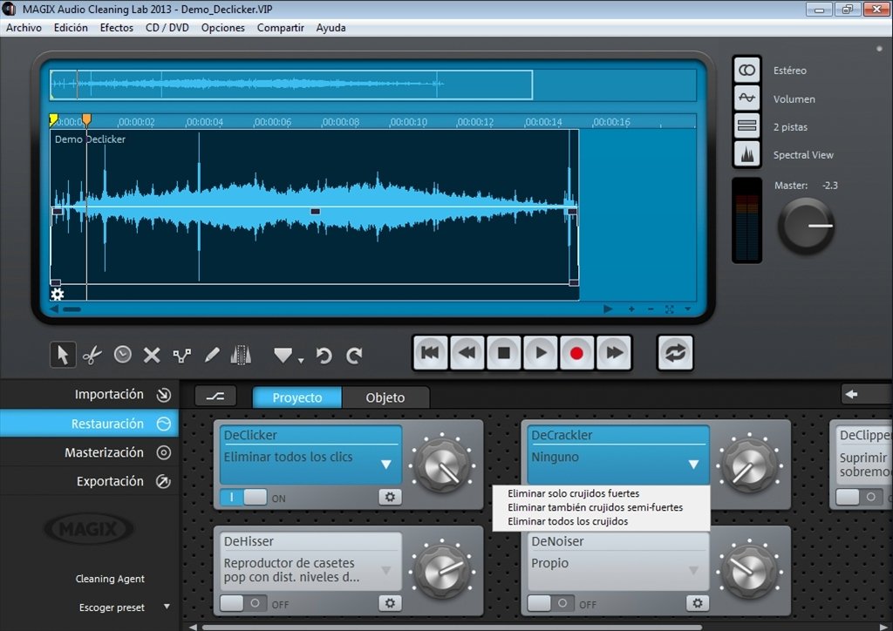Click the zoom out minus icon under waveform

click(651, 309)
